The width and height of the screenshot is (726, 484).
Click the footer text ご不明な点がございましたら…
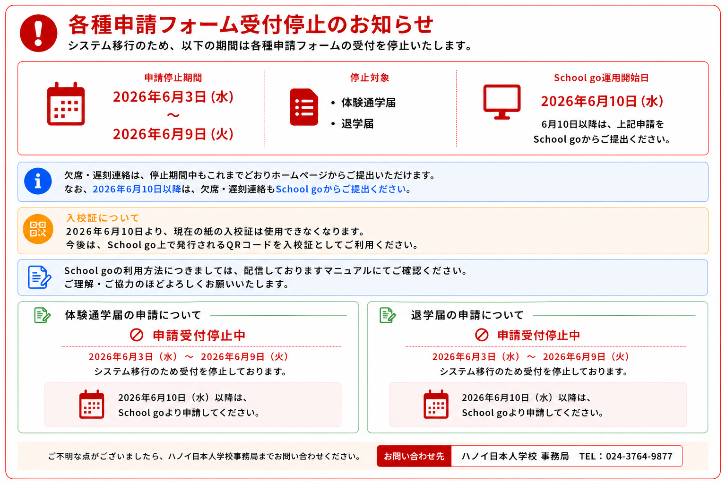tap(205, 456)
